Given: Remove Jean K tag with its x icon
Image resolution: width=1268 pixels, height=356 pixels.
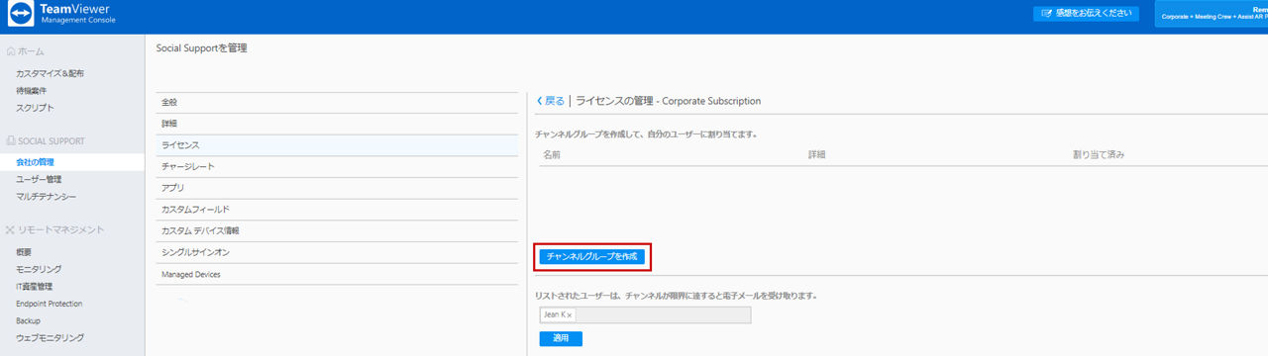Looking at the screenshot, I should (569, 315).
